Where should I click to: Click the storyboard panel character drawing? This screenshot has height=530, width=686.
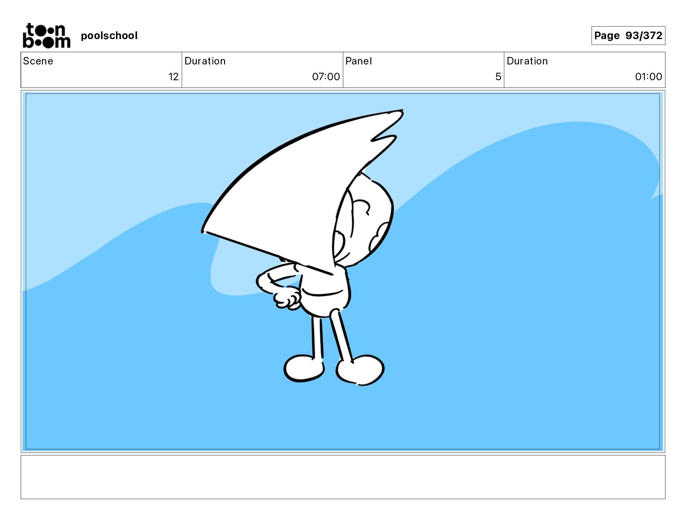click(x=303, y=248)
